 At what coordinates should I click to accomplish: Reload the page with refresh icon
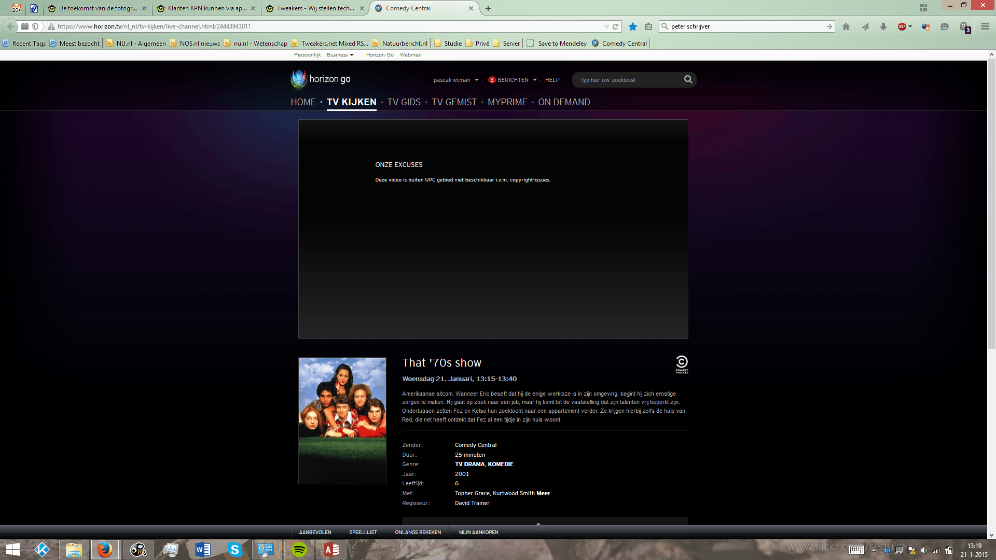tap(616, 26)
